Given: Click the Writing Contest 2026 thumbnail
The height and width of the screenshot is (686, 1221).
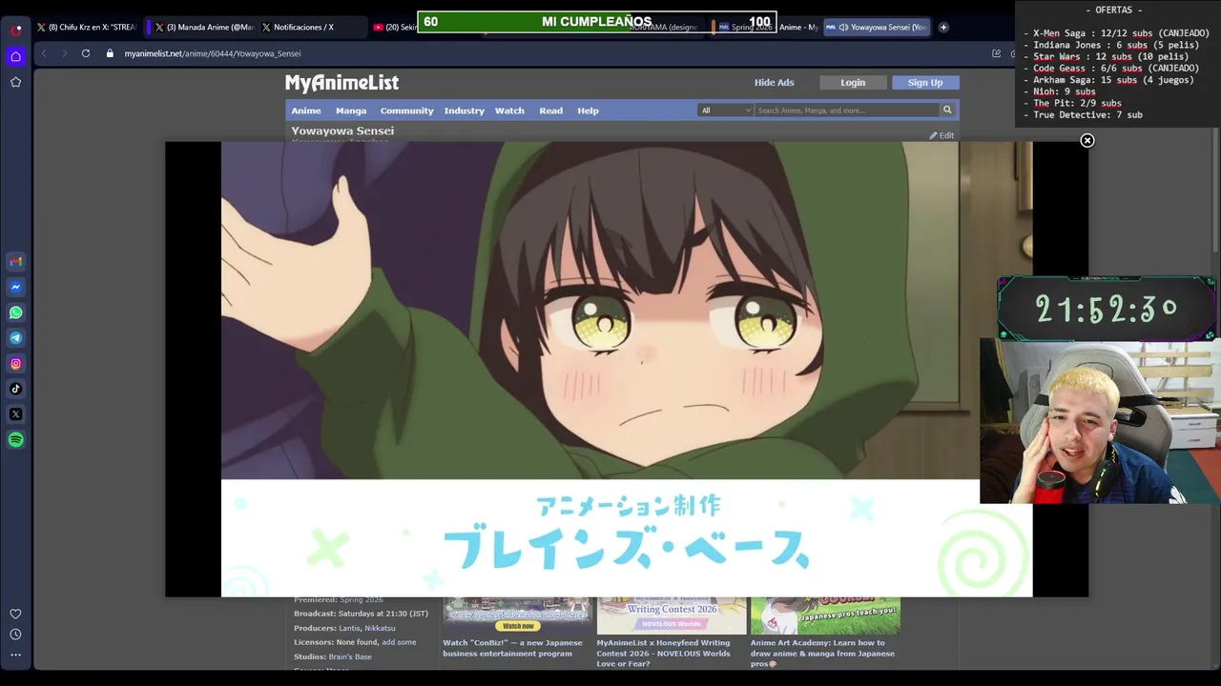Looking at the screenshot, I should pyautogui.click(x=672, y=615).
